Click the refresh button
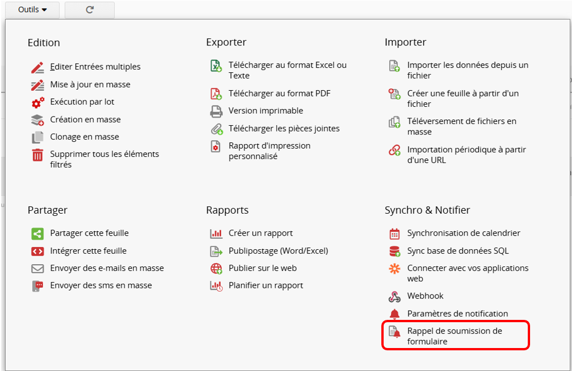 pyautogui.click(x=90, y=10)
